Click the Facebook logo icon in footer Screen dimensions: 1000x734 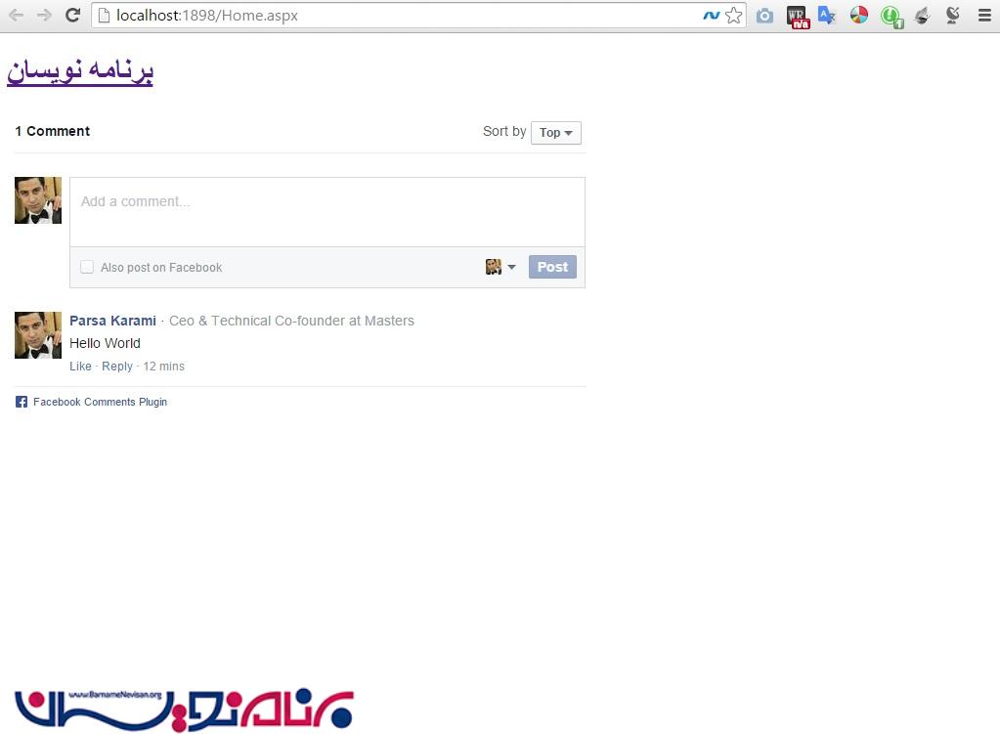click(x=22, y=402)
